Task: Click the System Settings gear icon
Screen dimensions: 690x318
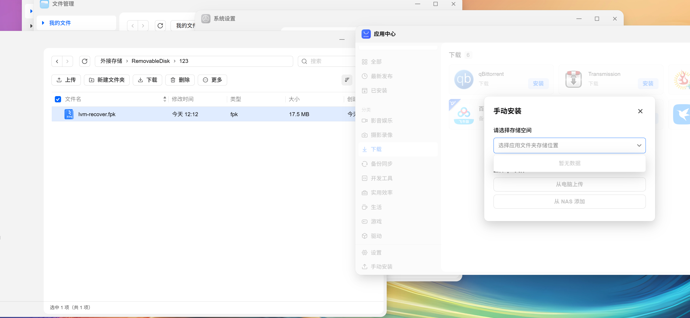Action: 206,19
